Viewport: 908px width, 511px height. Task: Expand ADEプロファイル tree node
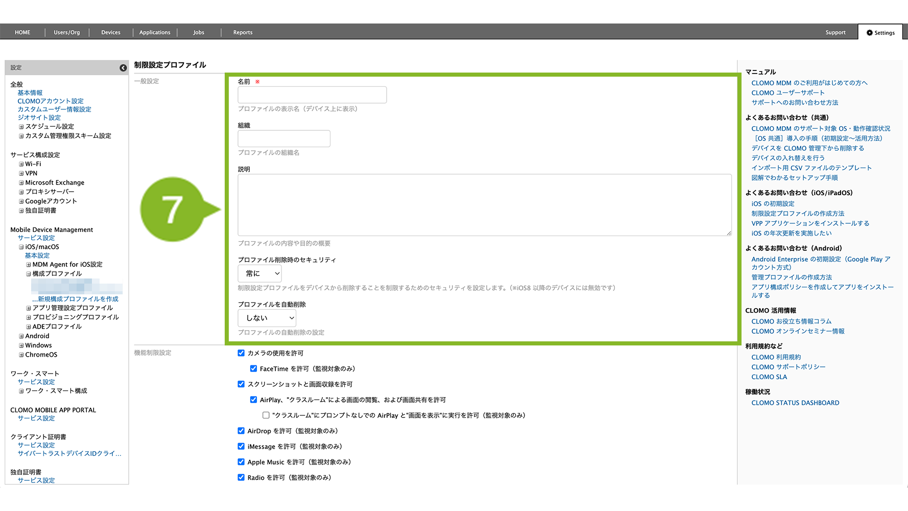tap(29, 327)
